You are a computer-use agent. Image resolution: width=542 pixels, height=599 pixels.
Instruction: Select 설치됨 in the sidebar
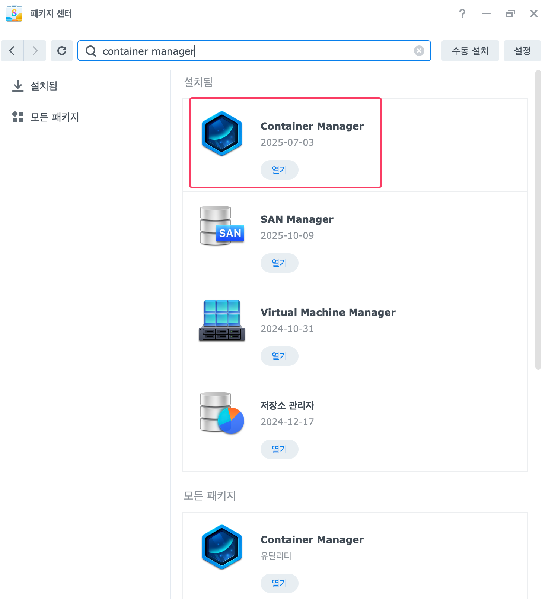[x=44, y=86]
